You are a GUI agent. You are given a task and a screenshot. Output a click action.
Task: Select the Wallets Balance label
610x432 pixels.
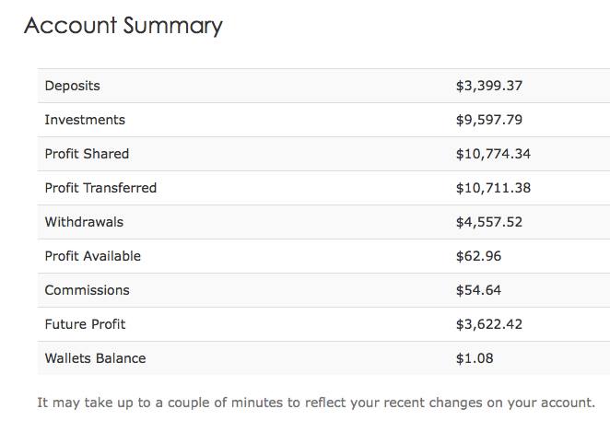click(x=95, y=358)
